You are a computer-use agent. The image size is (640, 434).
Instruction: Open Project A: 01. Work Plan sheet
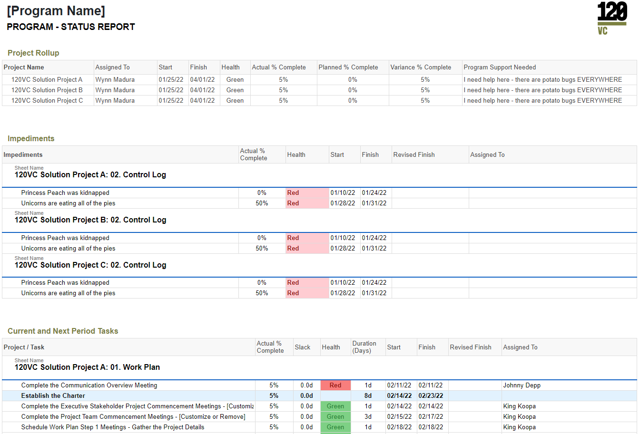[87, 367]
